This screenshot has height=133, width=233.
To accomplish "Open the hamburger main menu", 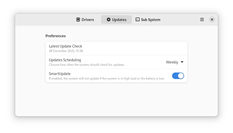I will tap(202, 19).
